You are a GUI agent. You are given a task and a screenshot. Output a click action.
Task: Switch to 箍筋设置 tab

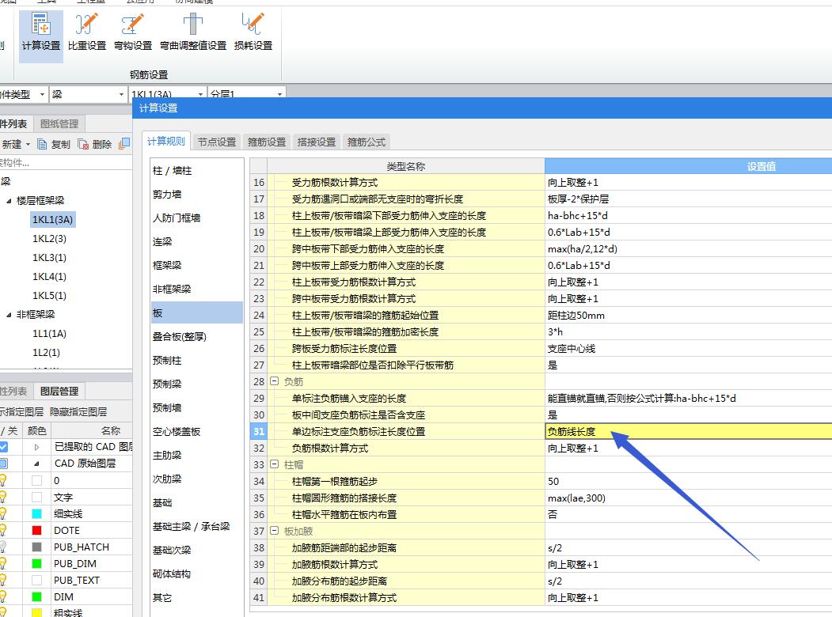pos(266,142)
